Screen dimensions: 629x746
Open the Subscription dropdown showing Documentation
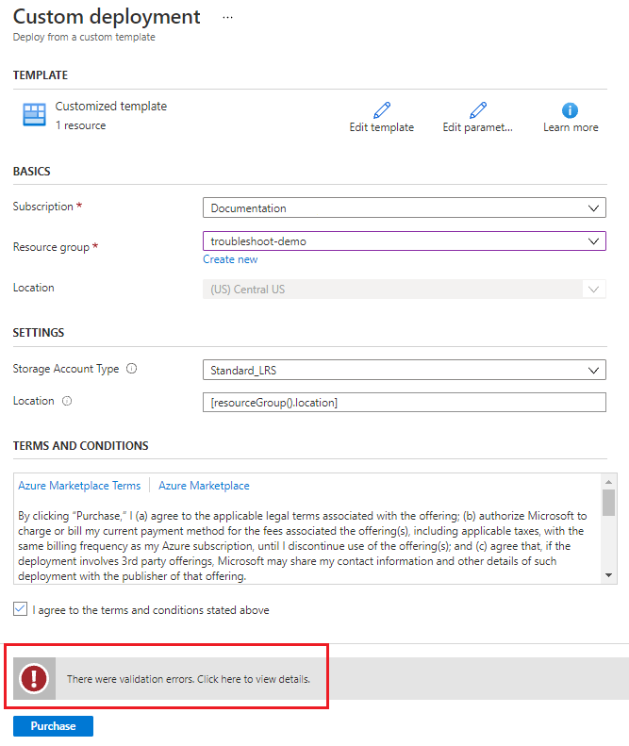404,207
